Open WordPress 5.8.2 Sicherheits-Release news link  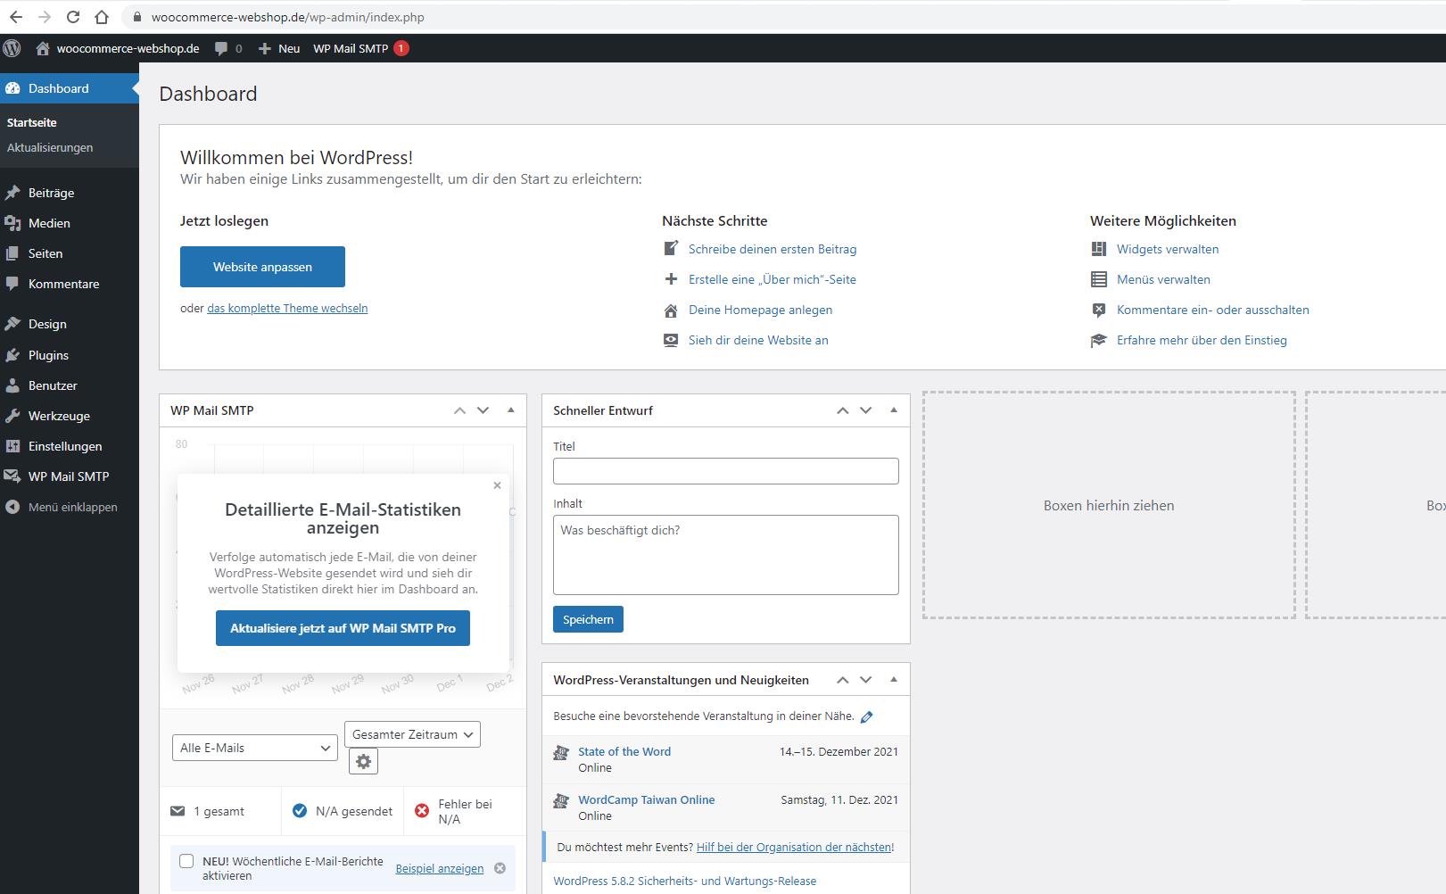[684, 882]
